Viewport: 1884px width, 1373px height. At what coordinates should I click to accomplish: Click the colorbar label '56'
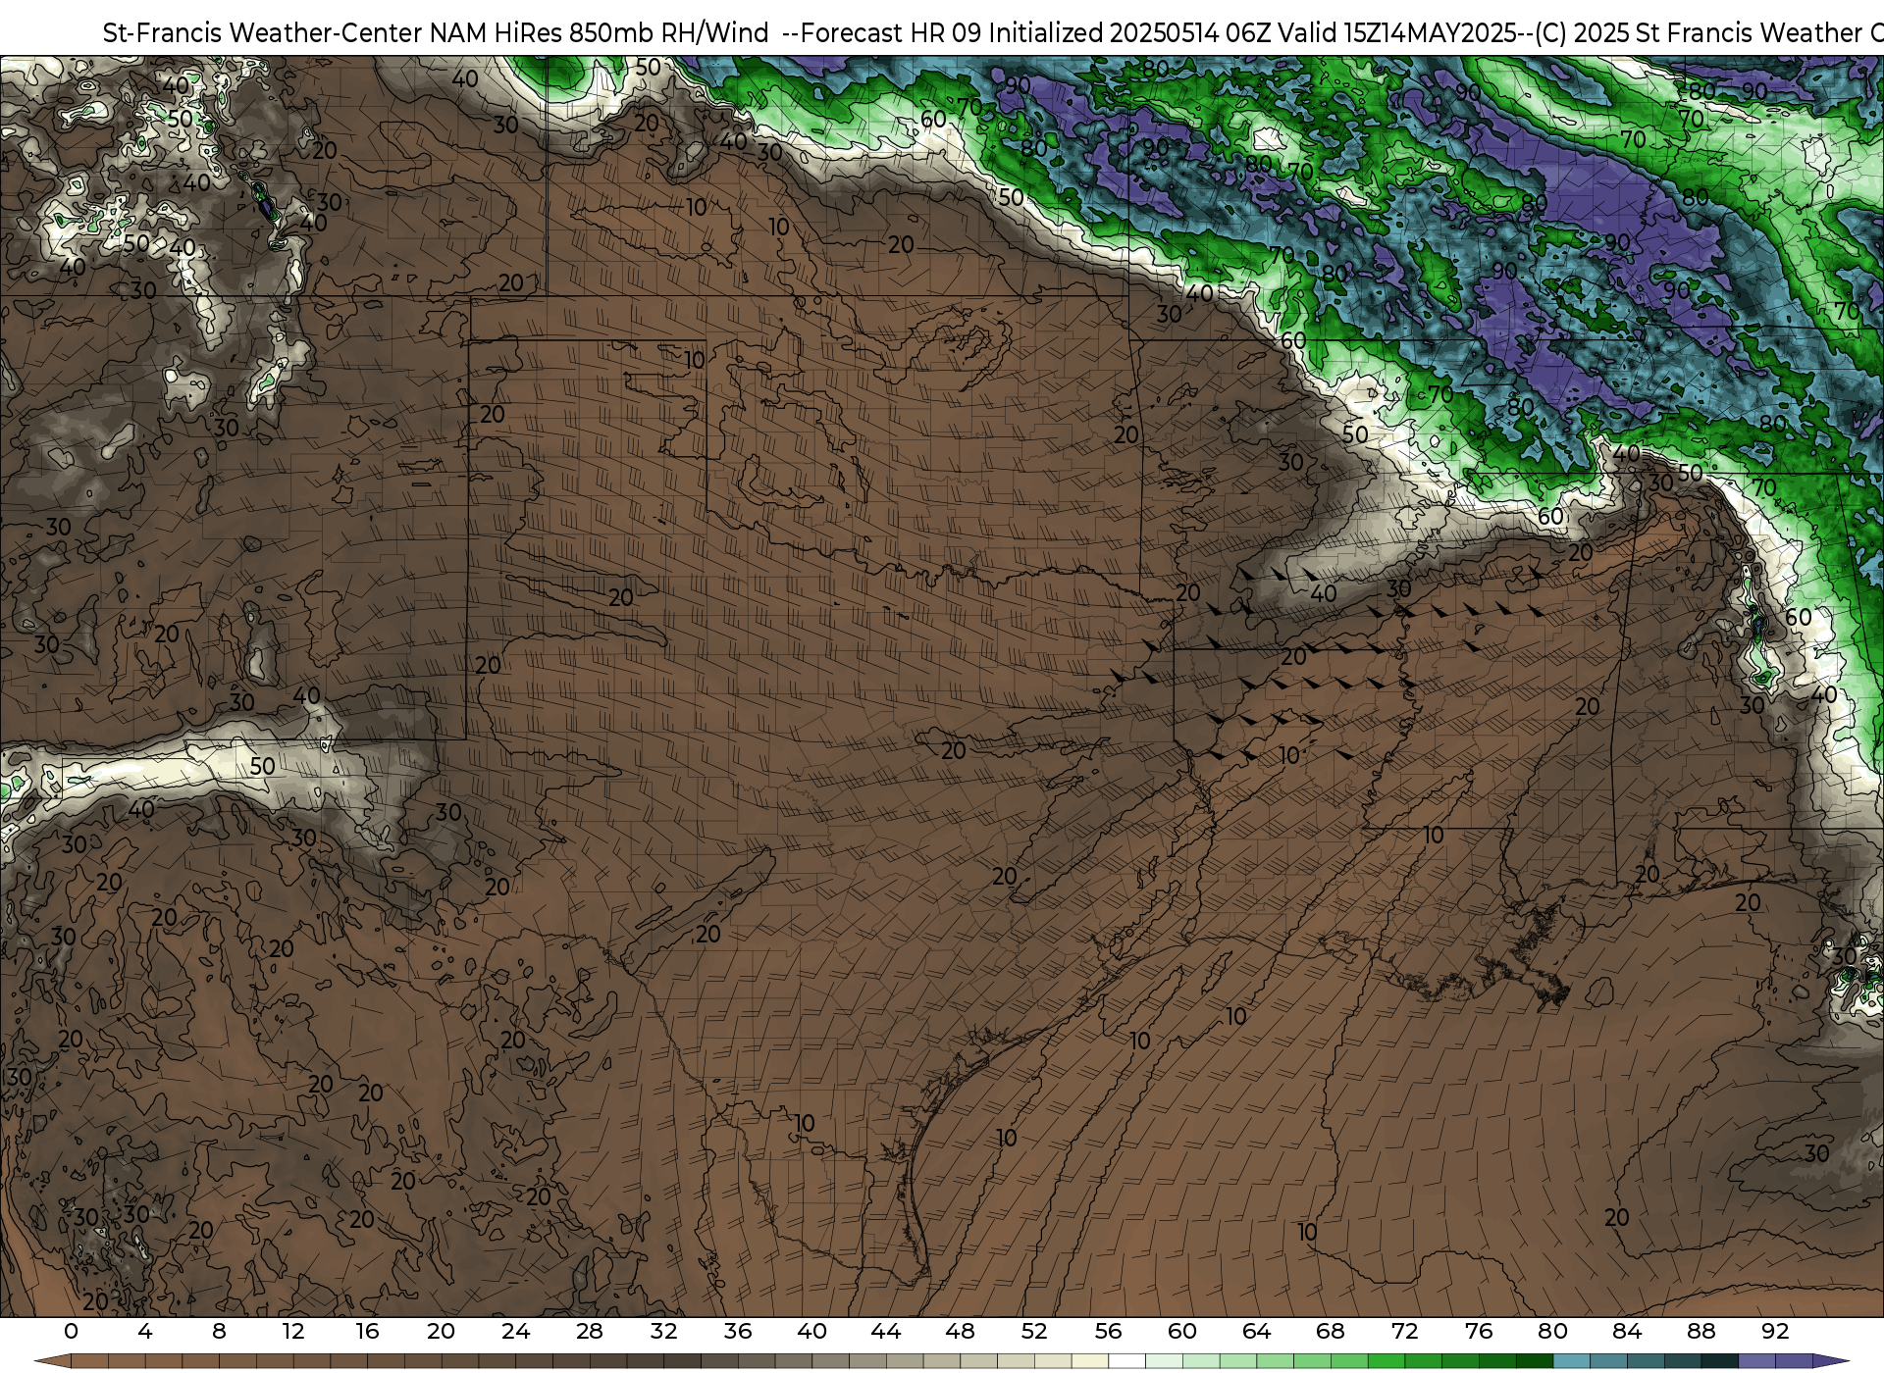pos(1108,1331)
